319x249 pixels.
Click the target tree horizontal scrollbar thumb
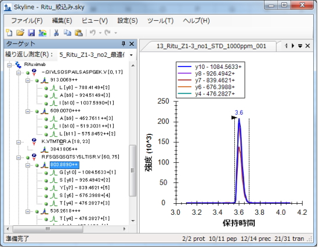tap(48, 229)
